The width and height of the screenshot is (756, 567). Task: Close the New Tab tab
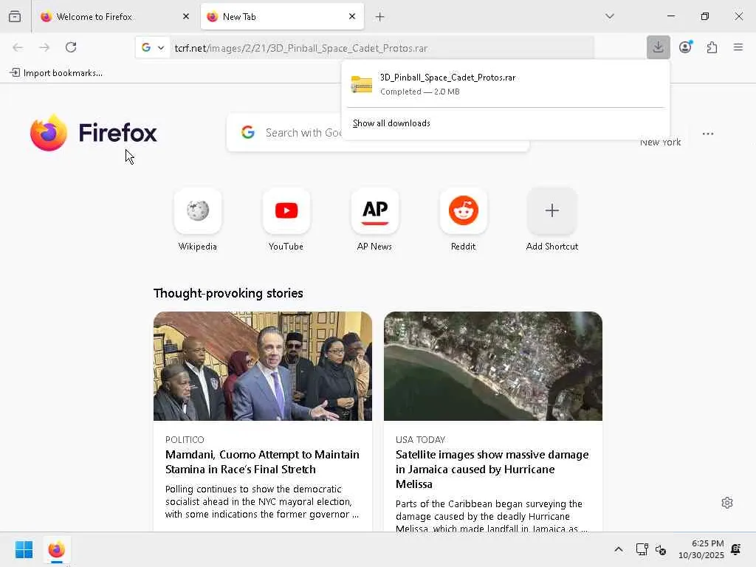tap(352, 16)
